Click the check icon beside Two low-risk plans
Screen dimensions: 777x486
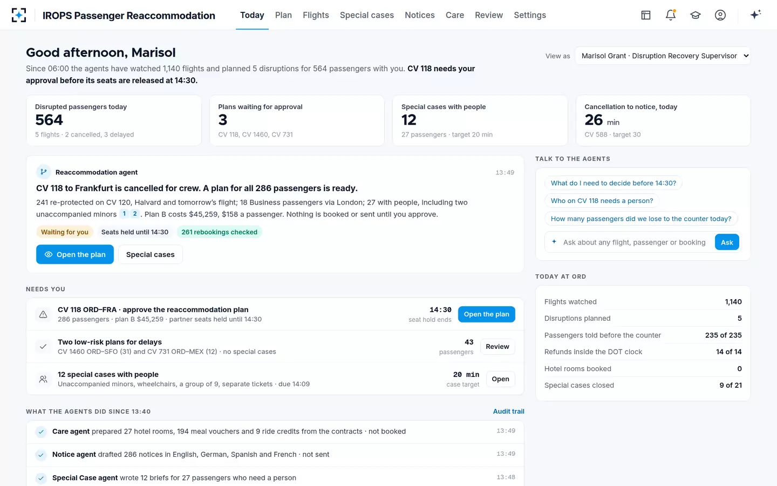(x=43, y=347)
